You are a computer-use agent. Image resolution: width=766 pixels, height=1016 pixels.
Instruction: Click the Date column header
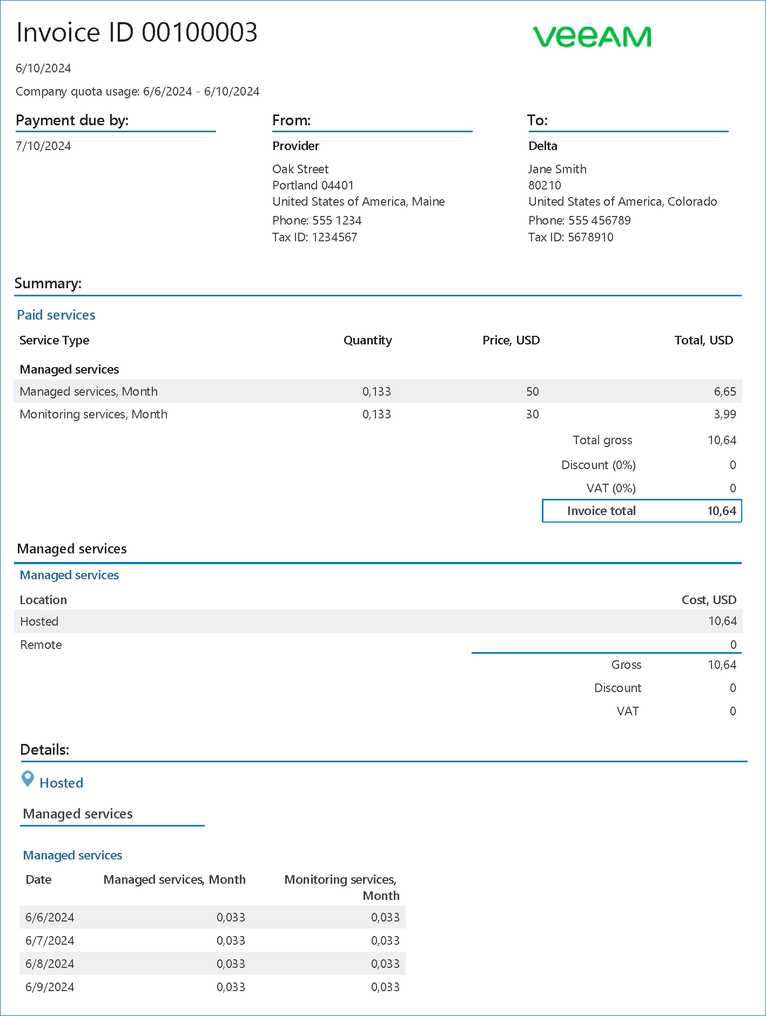pos(38,880)
